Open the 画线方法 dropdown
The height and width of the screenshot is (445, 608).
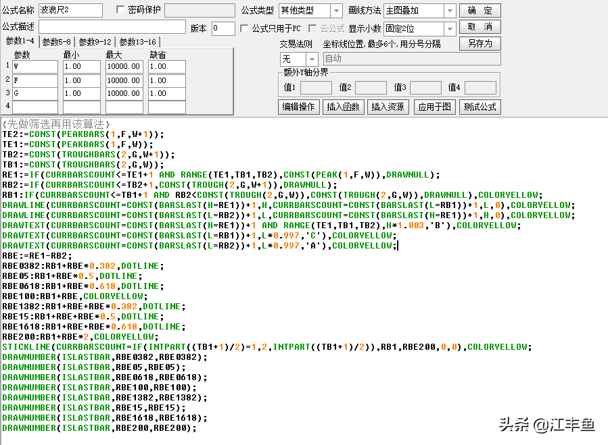(x=450, y=10)
